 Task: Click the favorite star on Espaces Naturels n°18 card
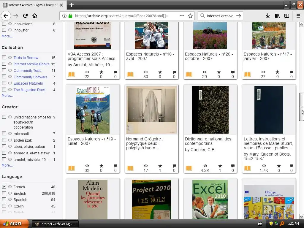click(160, 72)
